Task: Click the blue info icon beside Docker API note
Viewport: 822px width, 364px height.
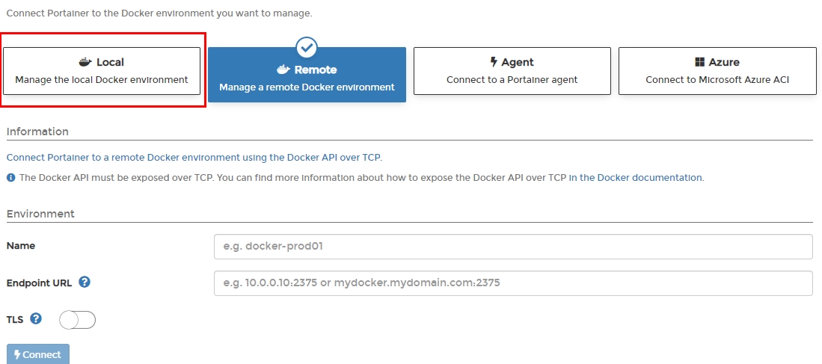Action: pyautogui.click(x=11, y=178)
